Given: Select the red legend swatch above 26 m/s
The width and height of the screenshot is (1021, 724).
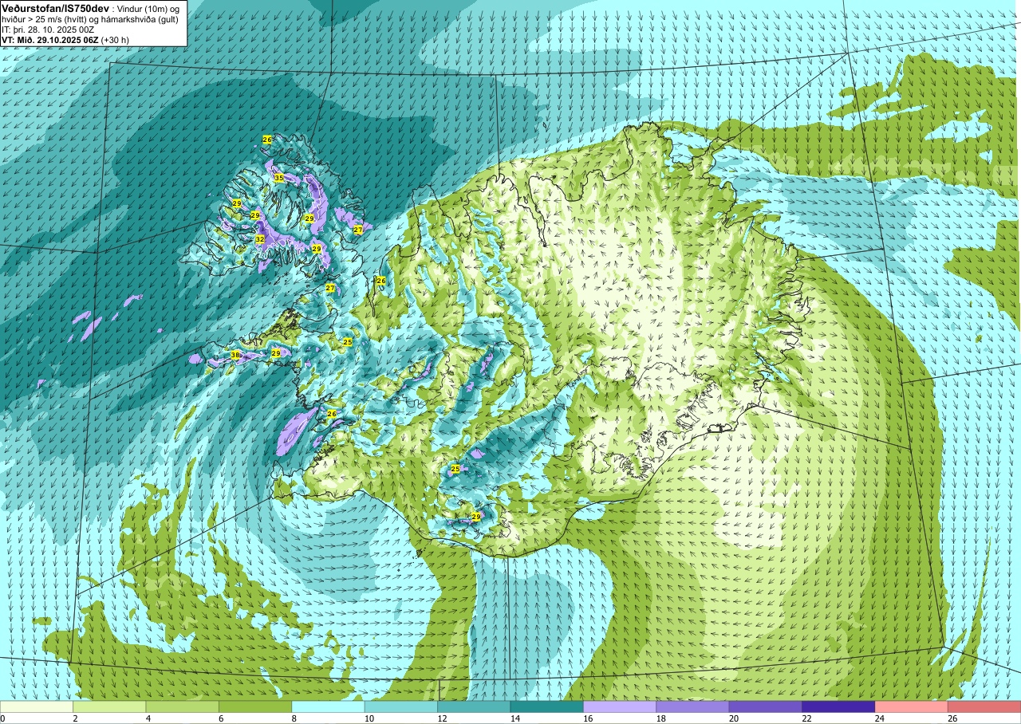Looking at the screenshot, I should point(984,707).
